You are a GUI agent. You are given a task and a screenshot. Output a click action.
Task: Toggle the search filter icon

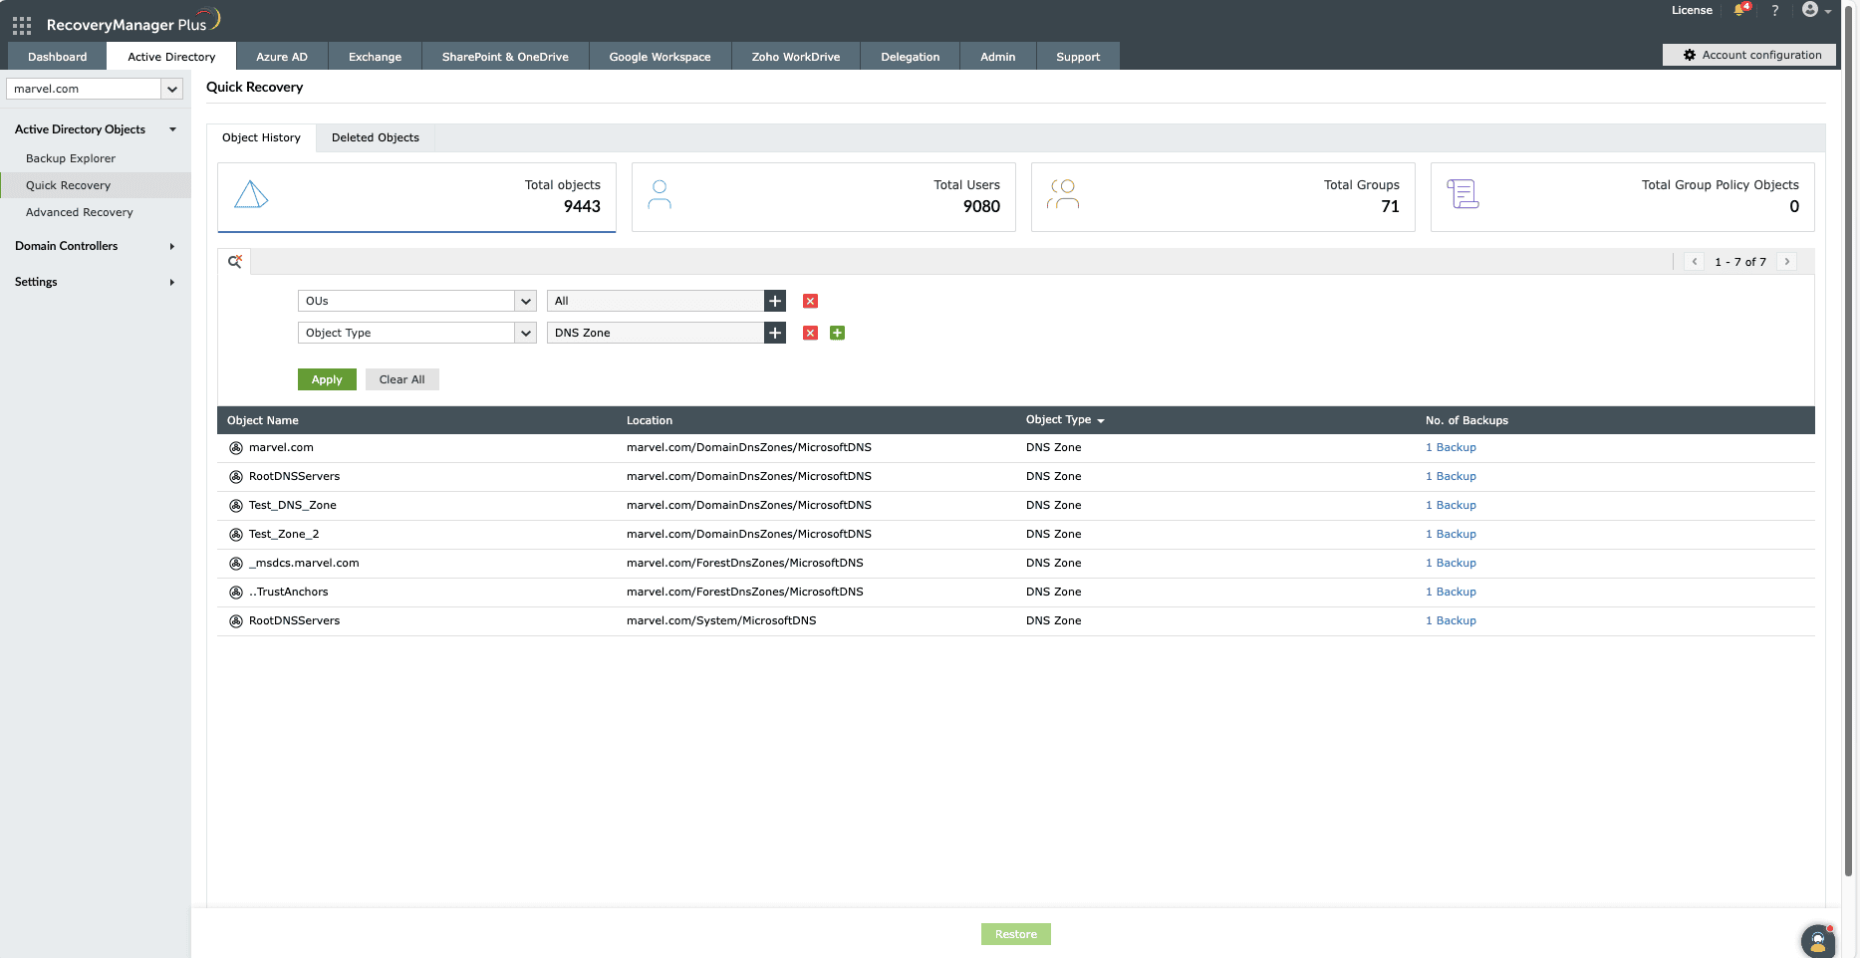235,262
